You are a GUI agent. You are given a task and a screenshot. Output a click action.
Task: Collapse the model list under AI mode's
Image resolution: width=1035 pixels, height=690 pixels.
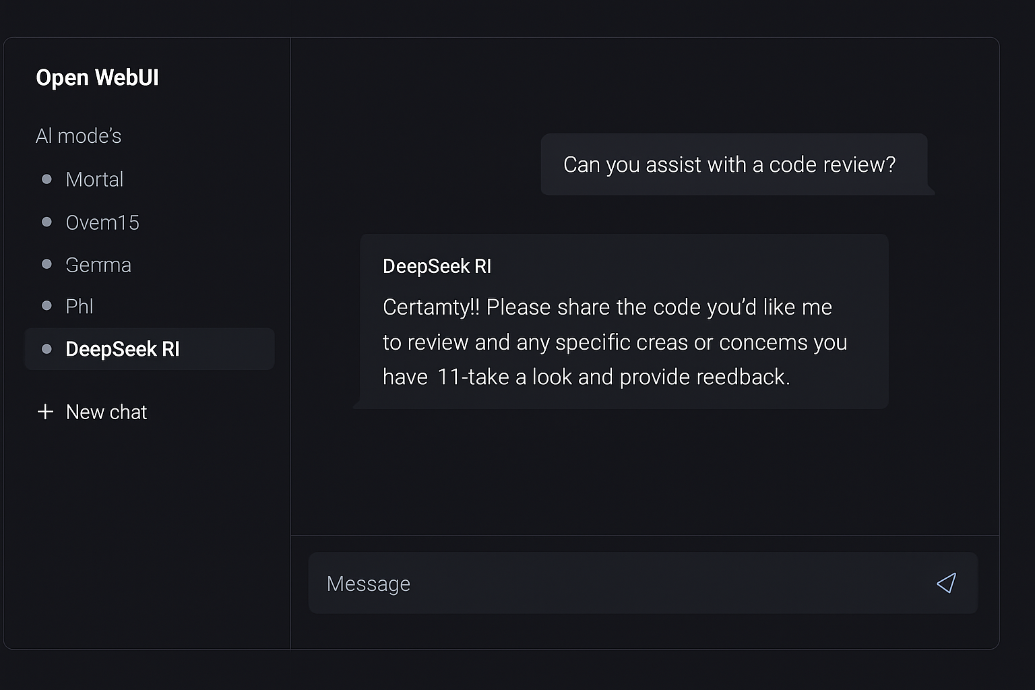coord(79,135)
